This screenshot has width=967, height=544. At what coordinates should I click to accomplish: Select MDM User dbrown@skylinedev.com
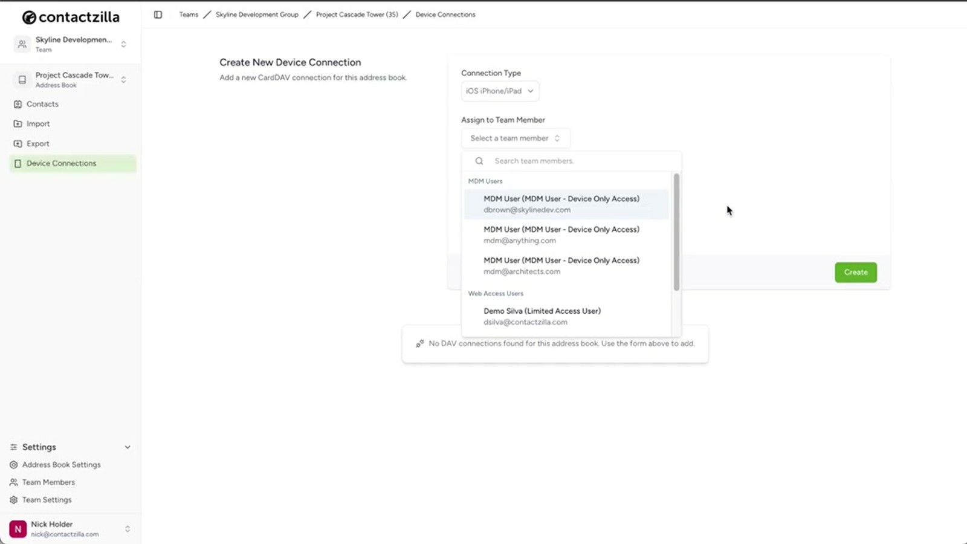(x=567, y=204)
